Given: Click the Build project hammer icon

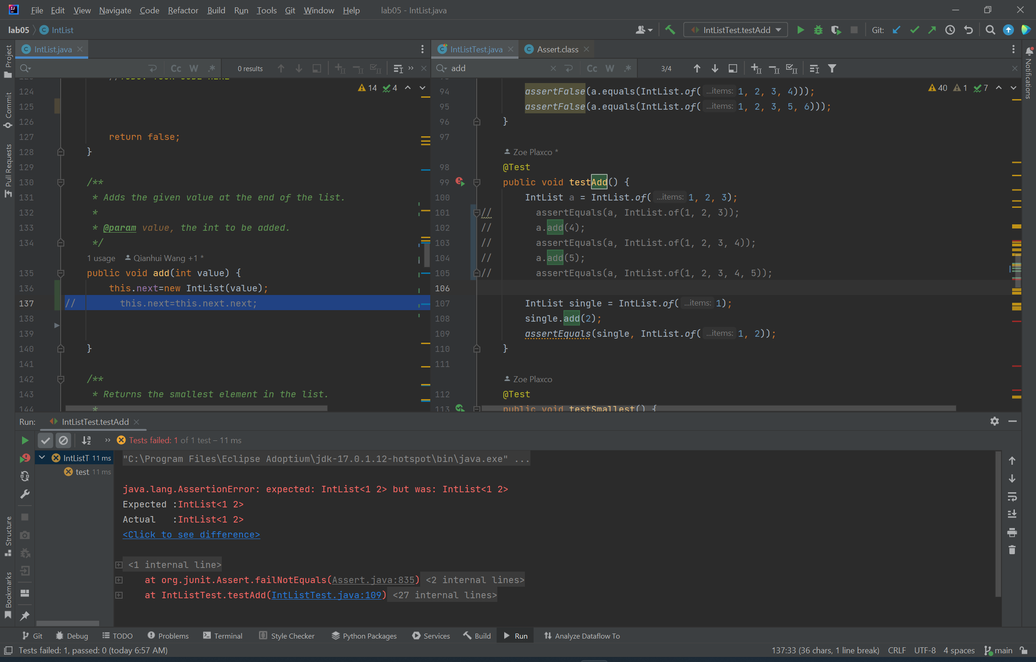Looking at the screenshot, I should [x=670, y=30].
